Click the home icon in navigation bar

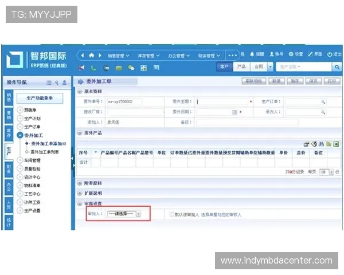[x=92, y=55]
